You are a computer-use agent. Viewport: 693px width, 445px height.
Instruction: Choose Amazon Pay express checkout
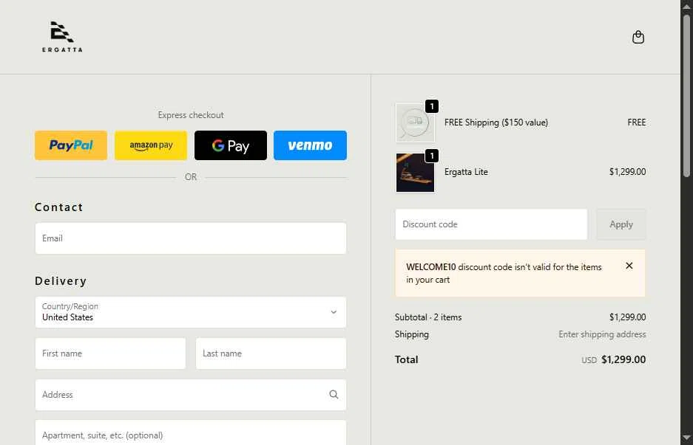point(151,145)
